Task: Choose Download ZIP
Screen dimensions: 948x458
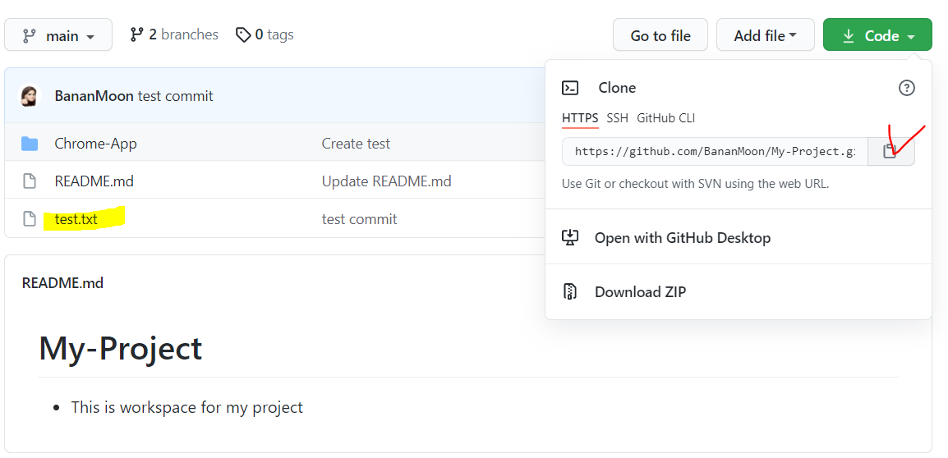Action: tap(640, 292)
